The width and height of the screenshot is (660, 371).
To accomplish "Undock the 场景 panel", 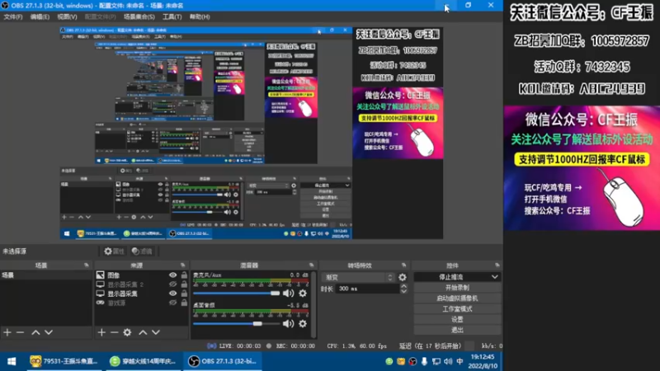I will click(87, 265).
